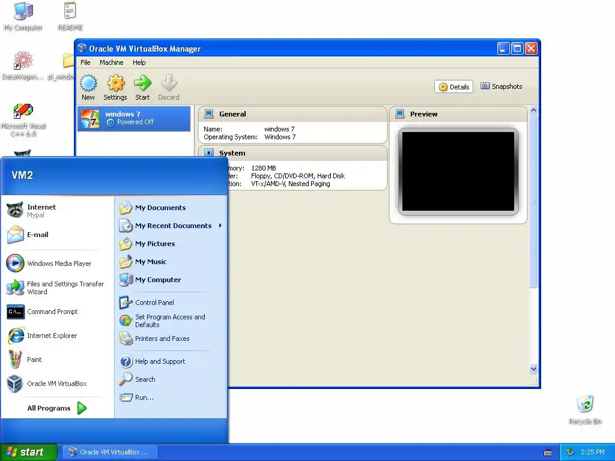Open the Machine menu
The image size is (615, 461).
click(x=111, y=62)
